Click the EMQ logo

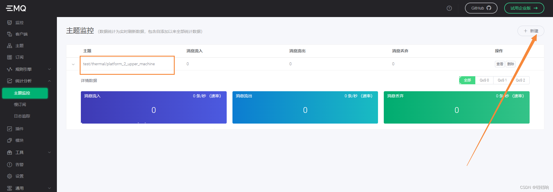point(16,8)
